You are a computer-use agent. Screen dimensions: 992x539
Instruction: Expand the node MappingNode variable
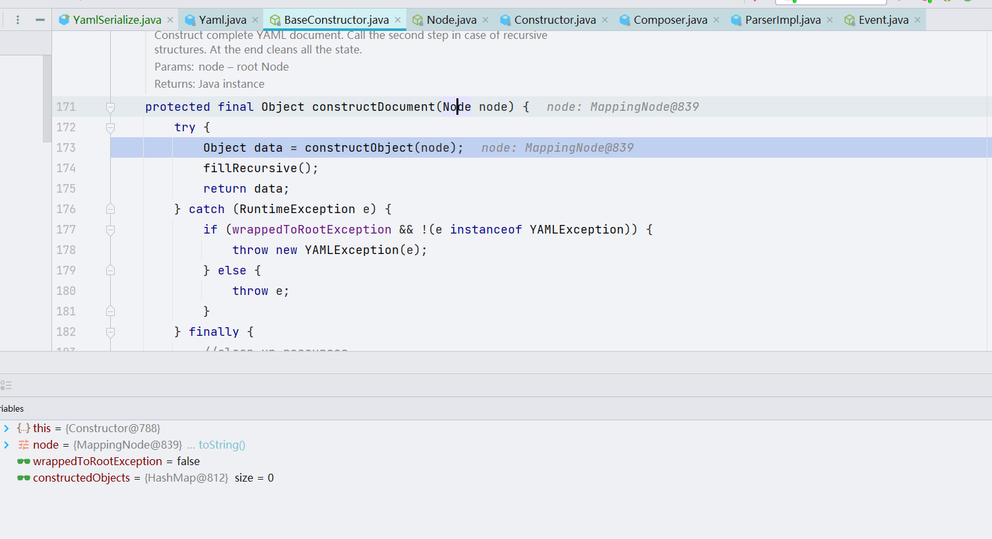tap(7, 445)
